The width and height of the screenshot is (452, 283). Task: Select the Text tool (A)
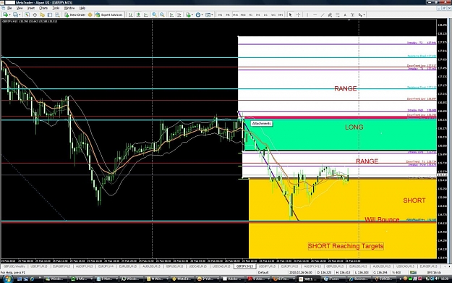pyautogui.click(x=345, y=14)
